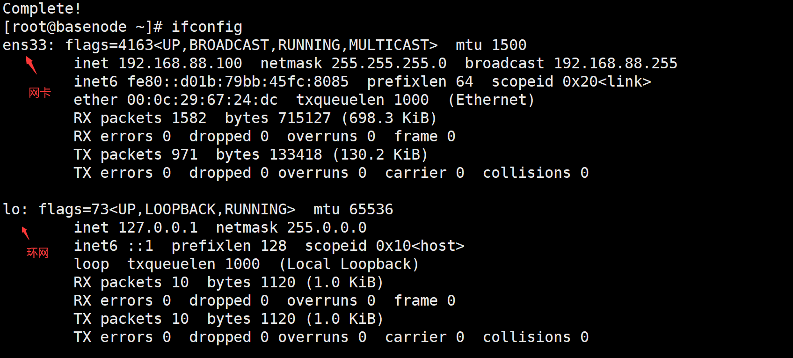The image size is (793, 358).
Task: Click the mtu value 65536
Action: click(371, 210)
